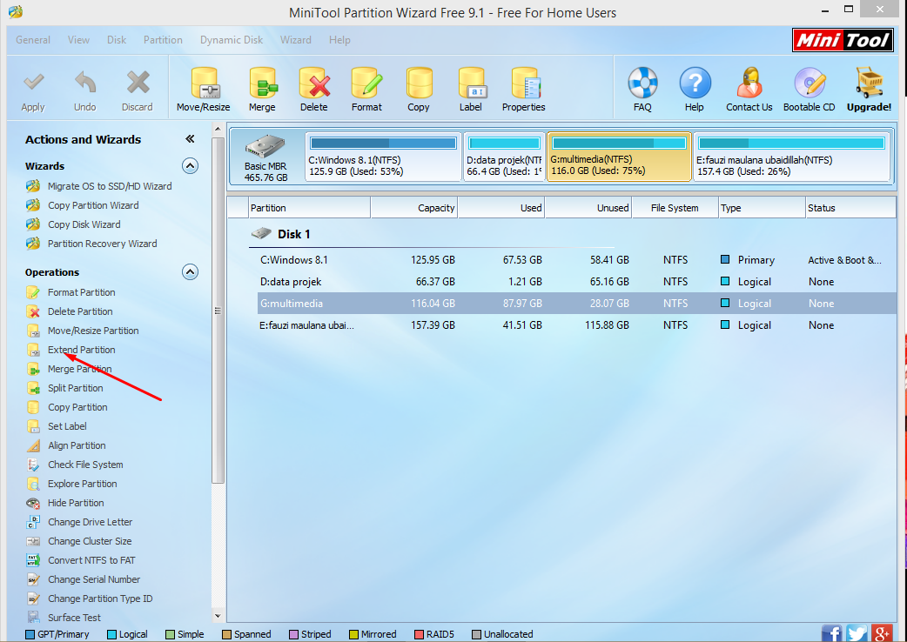This screenshot has width=907, height=642.
Task: Open the General menu
Action: point(33,40)
